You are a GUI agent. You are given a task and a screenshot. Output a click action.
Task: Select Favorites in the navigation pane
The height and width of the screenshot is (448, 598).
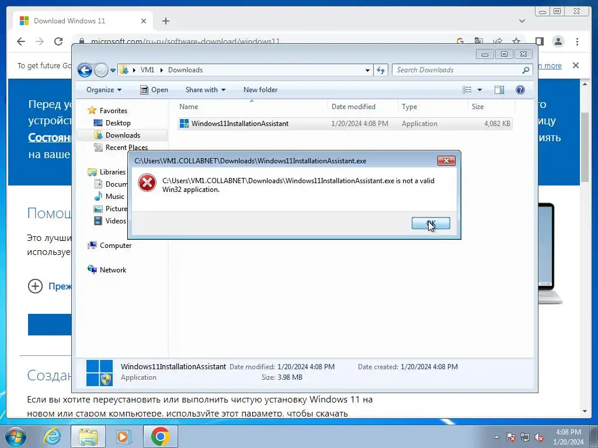point(113,111)
